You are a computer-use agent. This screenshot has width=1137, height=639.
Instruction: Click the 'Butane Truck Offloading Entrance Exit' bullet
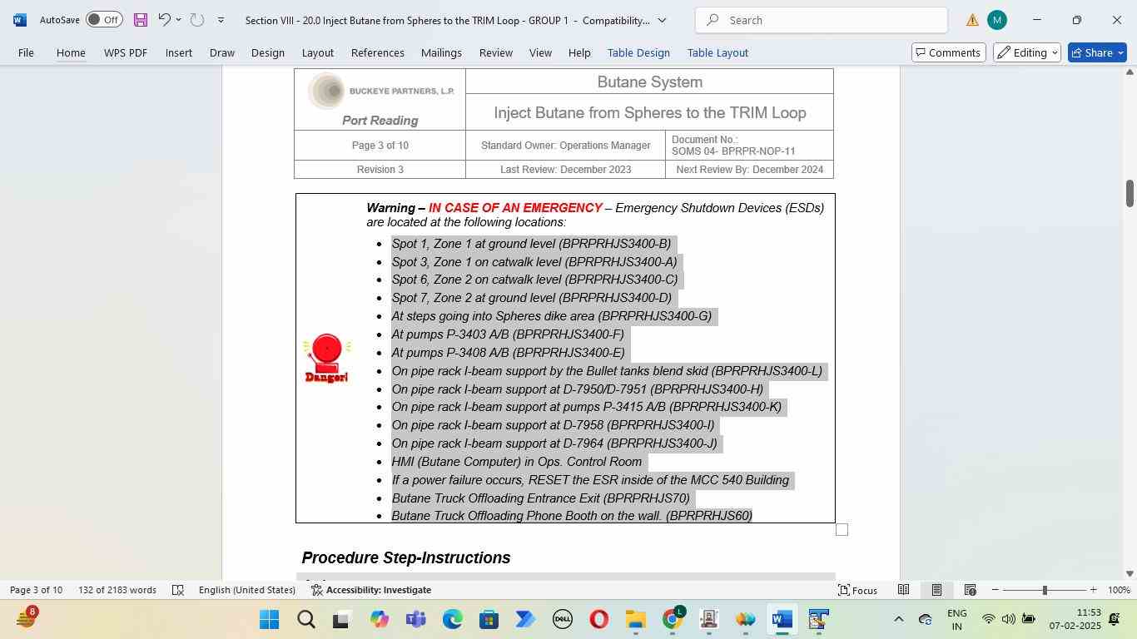coord(541,498)
